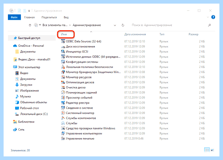Select Локальный диск (C:) in sidebar
The width and height of the screenshot is (223, 160).
[x=34, y=114]
